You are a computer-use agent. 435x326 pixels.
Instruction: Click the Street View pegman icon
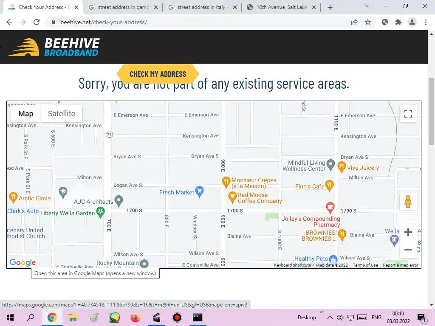pos(408,202)
